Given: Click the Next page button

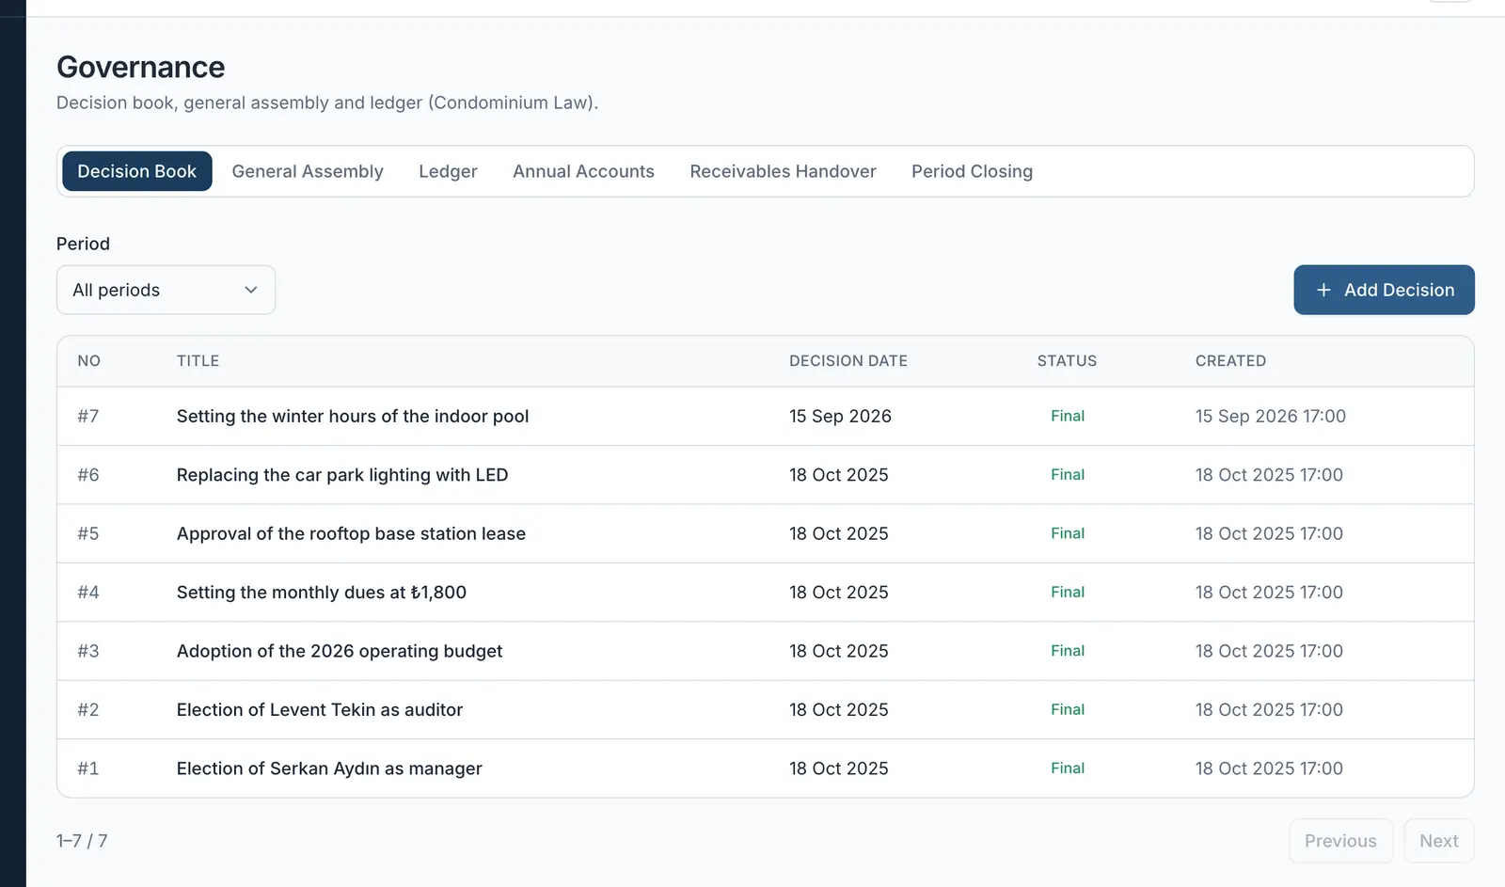Looking at the screenshot, I should (1438, 841).
